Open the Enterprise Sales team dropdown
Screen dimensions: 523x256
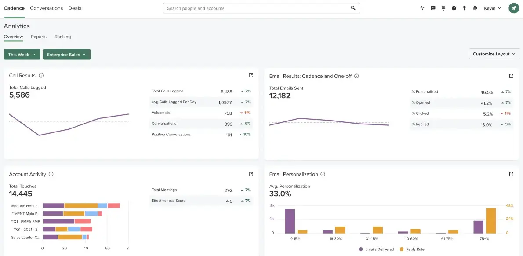pyautogui.click(x=67, y=55)
